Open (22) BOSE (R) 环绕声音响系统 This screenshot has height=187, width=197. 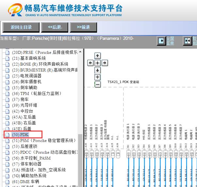[x=40, y=64]
